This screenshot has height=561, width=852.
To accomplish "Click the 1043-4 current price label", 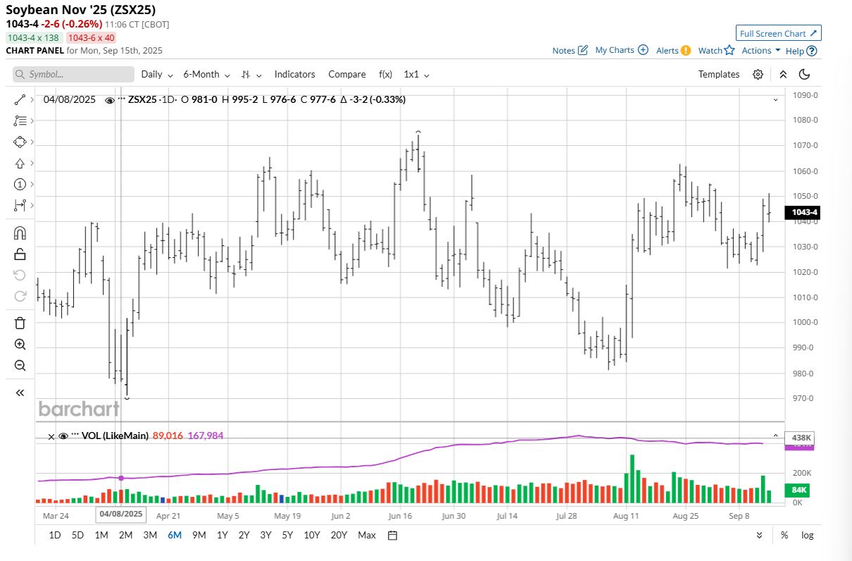I will [804, 212].
